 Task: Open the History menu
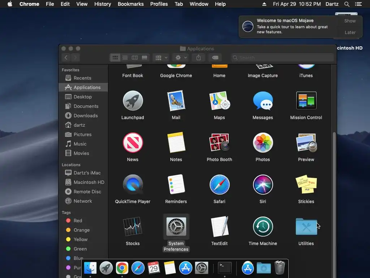click(103, 4)
